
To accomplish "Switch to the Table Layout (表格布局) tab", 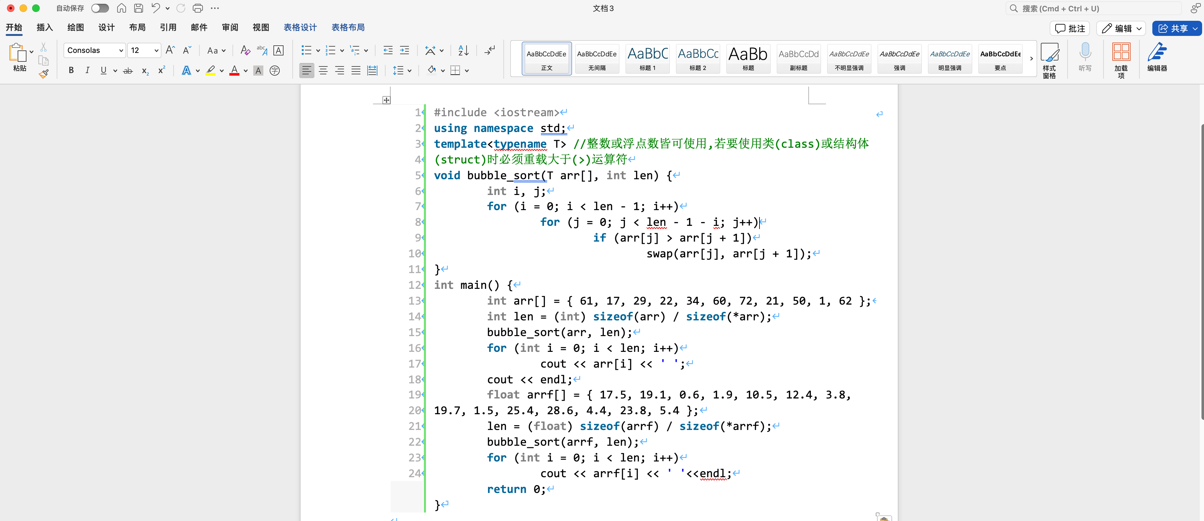I will pos(348,27).
